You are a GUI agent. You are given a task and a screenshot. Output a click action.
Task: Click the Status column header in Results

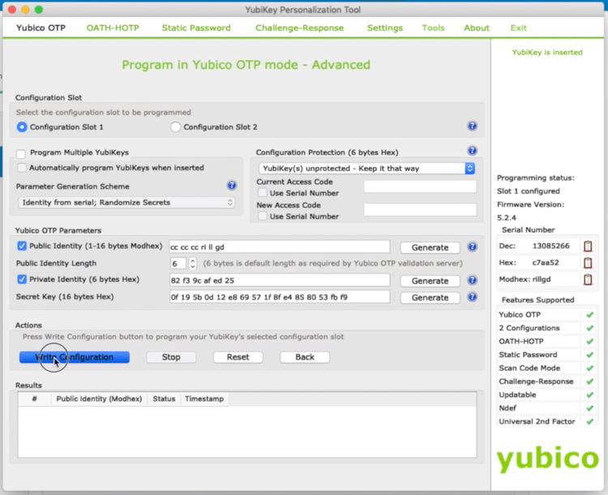tap(164, 399)
